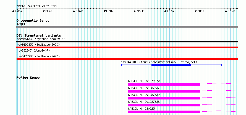Open the nsv832607 (Wong2007) label
The image size is (246, 115).
point(33,50)
